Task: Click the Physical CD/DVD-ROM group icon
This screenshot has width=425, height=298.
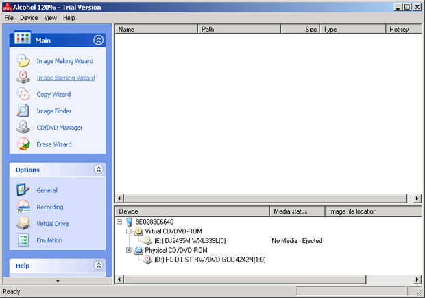Action: (x=138, y=250)
